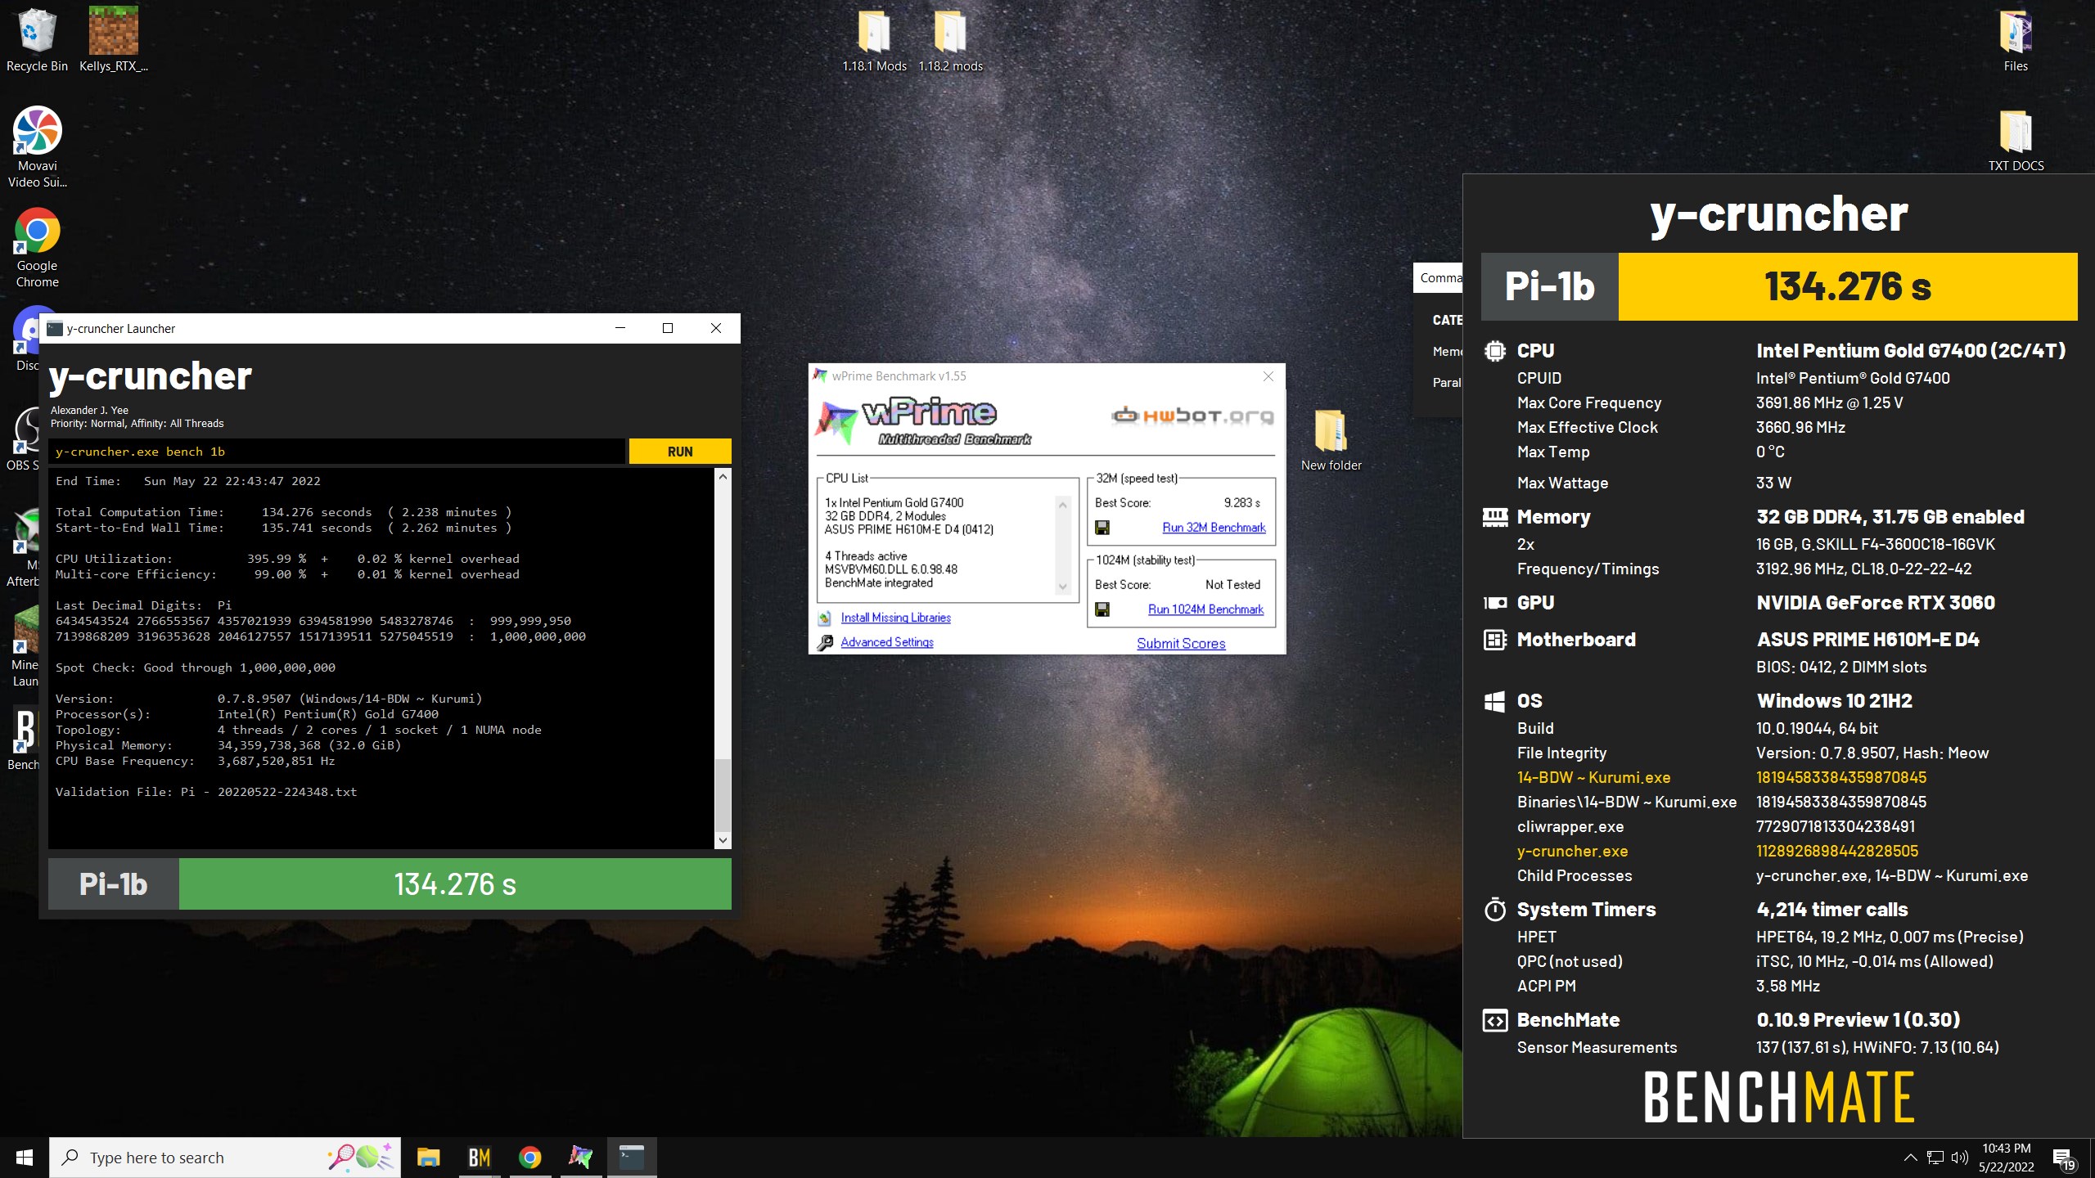
Task: Close the wPrime Benchmark window
Action: pyautogui.click(x=1268, y=376)
